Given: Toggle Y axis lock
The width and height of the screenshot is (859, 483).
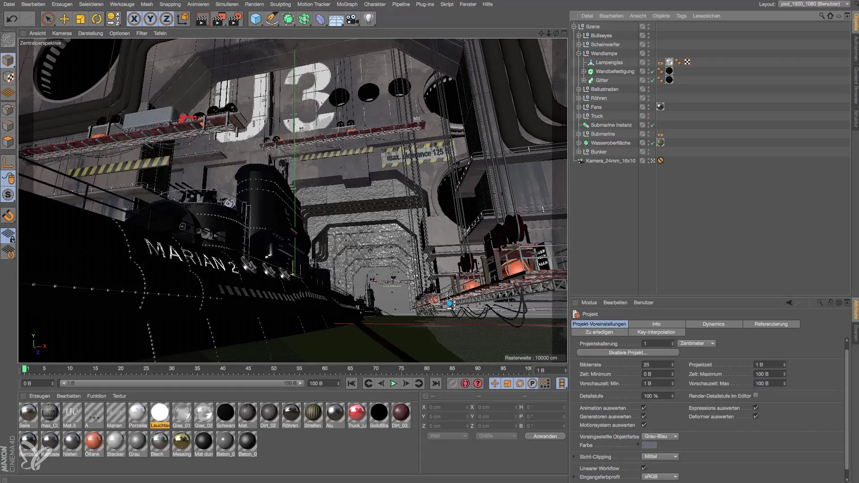Looking at the screenshot, I should 150,19.
